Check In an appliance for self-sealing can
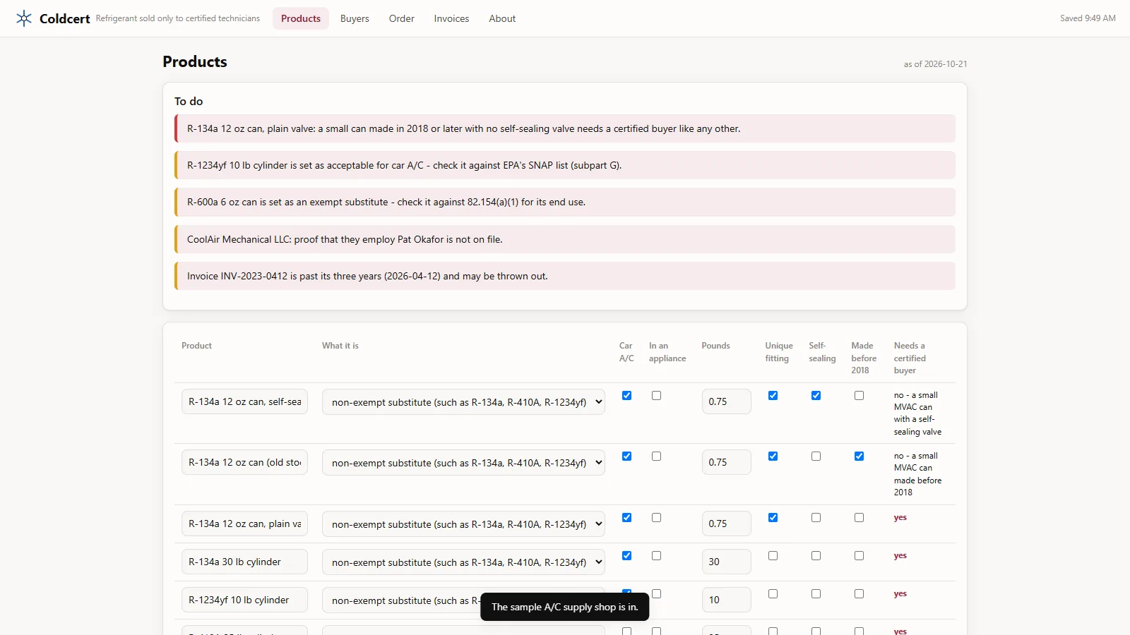 (656, 396)
